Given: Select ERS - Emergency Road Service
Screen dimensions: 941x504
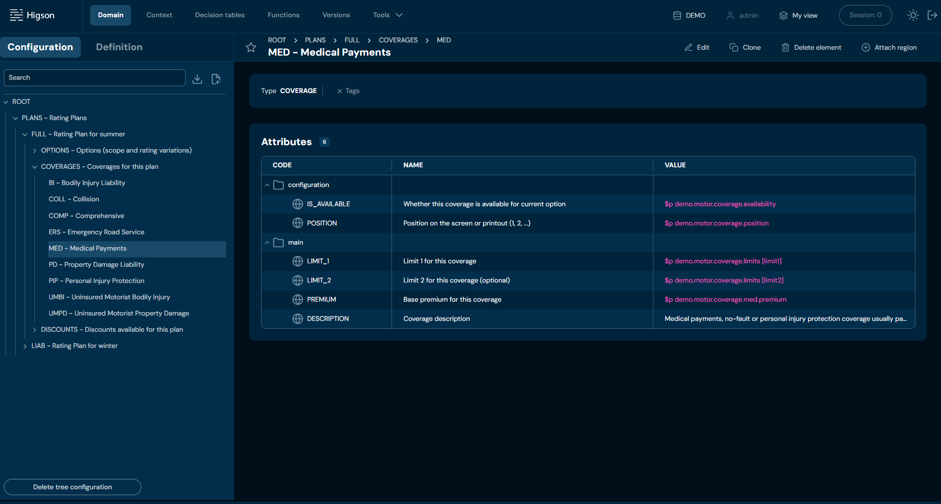Looking at the screenshot, I should (97, 232).
